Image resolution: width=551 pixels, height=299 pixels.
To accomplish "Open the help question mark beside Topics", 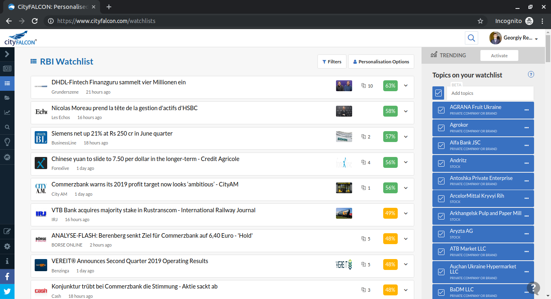I will coord(531,74).
